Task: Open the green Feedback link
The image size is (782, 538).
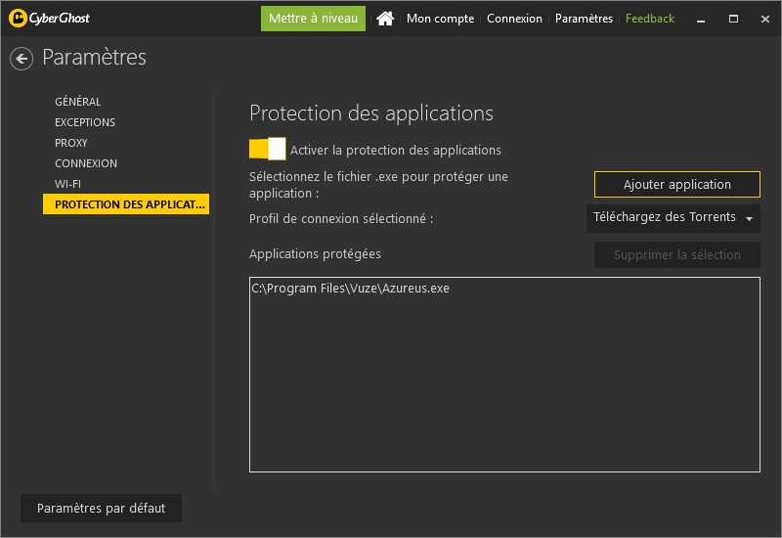Action: pos(650,19)
